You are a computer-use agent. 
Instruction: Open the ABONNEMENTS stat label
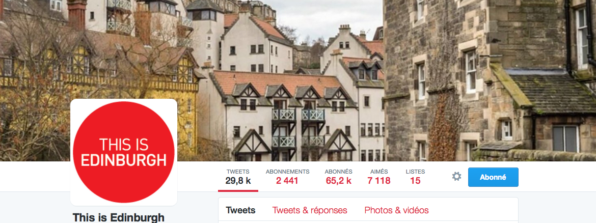pyautogui.click(x=288, y=172)
